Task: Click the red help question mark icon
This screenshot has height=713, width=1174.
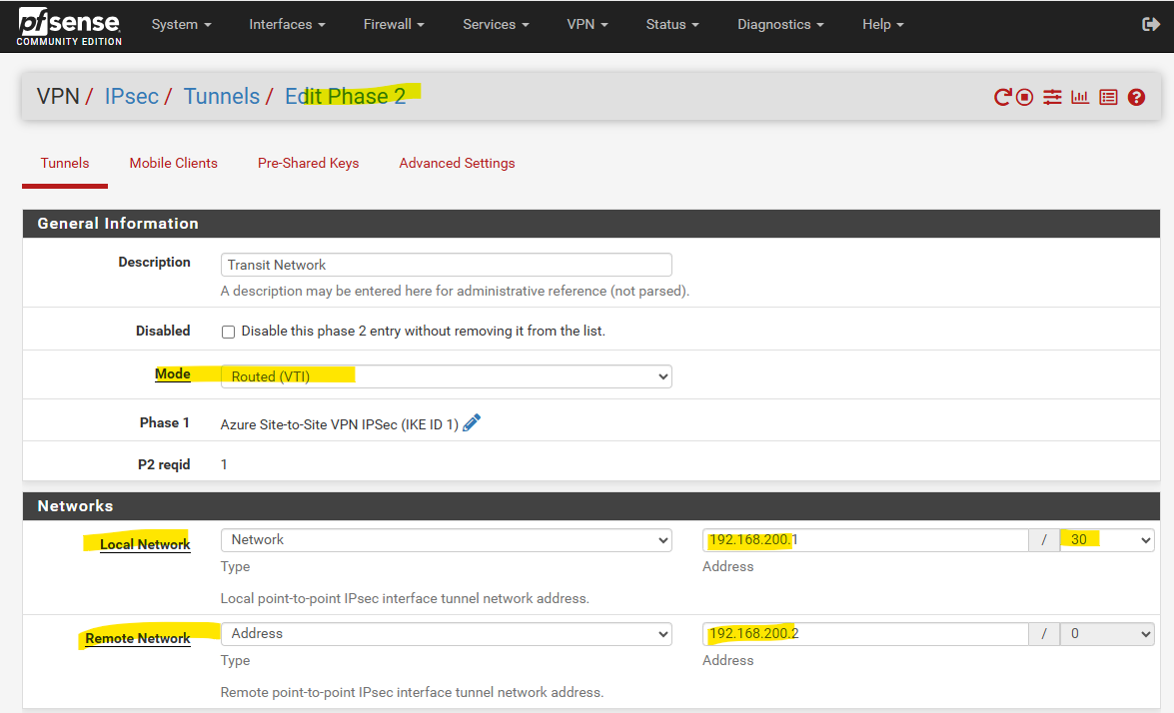Action: tap(1136, 97)
